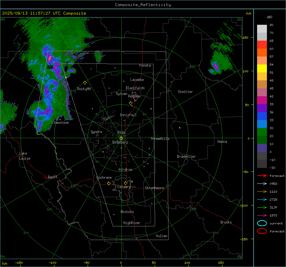Click the Okotoks city label

127,212
